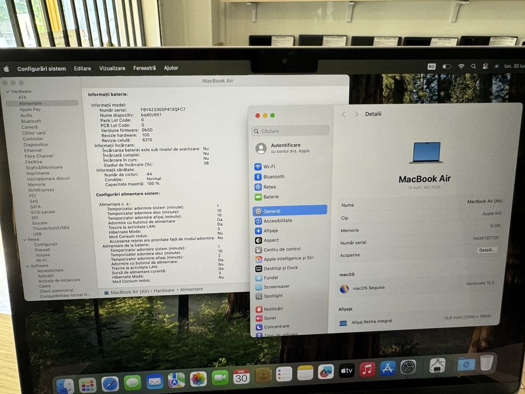Open Maps from the Dock

176,380
